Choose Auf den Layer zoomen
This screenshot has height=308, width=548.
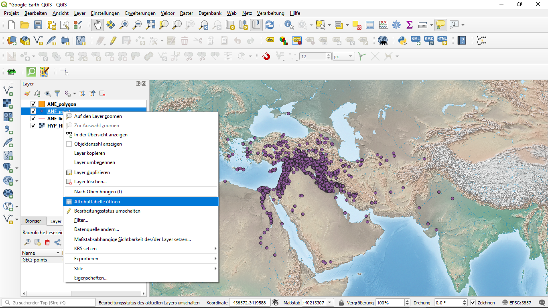(141, 116)
